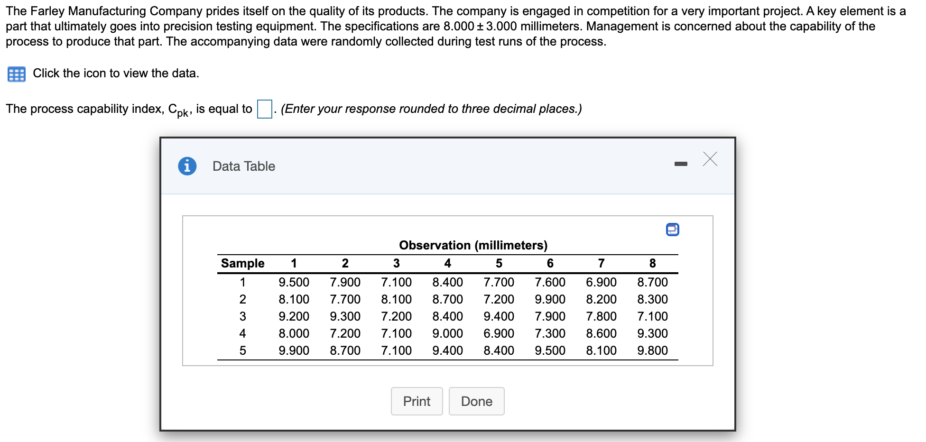The image size is (926, 442).
Task: Close the Data Table dialog with X
Action: click(x=710, y=159)
